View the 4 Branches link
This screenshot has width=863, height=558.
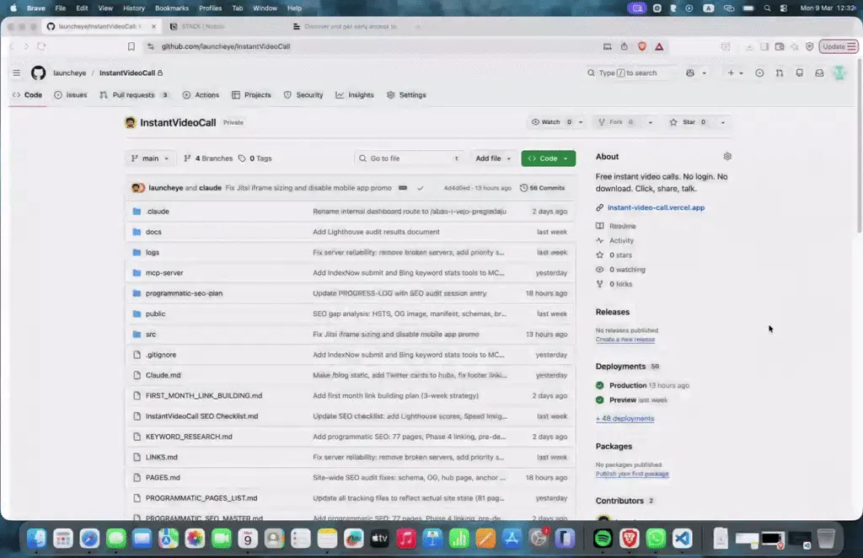point(208,158)
